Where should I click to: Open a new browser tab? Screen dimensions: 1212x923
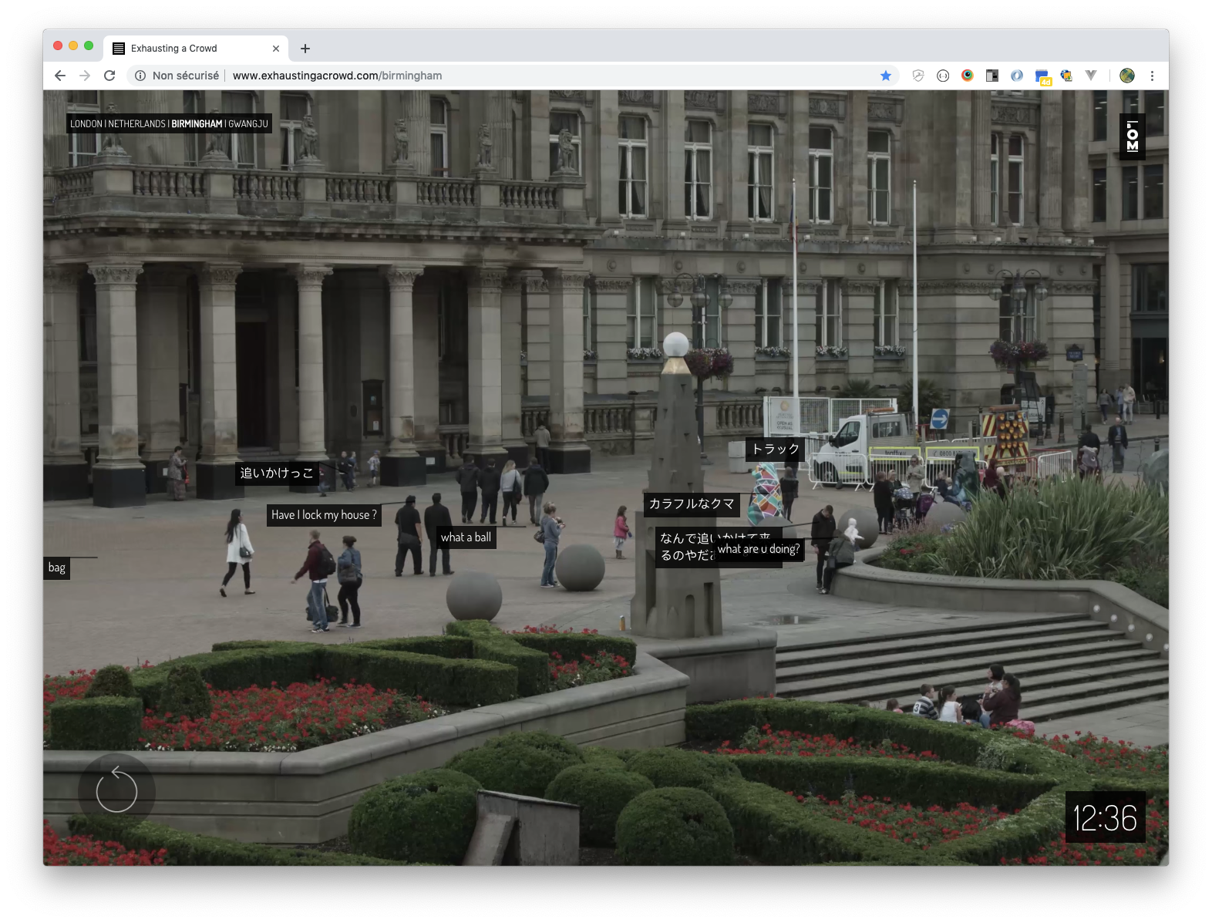tap(305, 49)
